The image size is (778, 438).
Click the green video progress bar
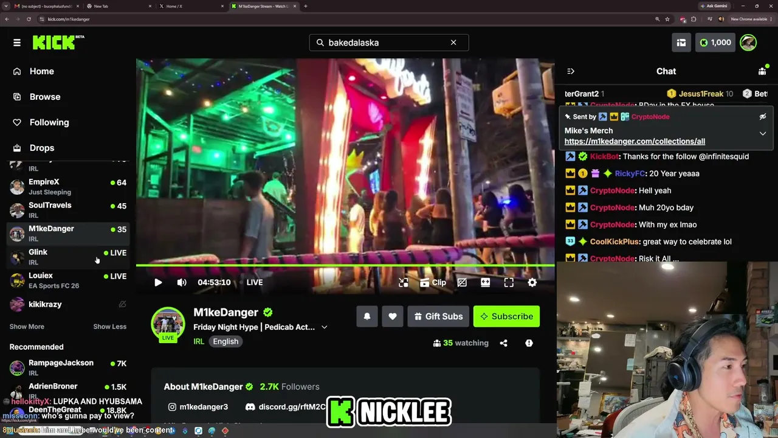(x=345, y=265)
